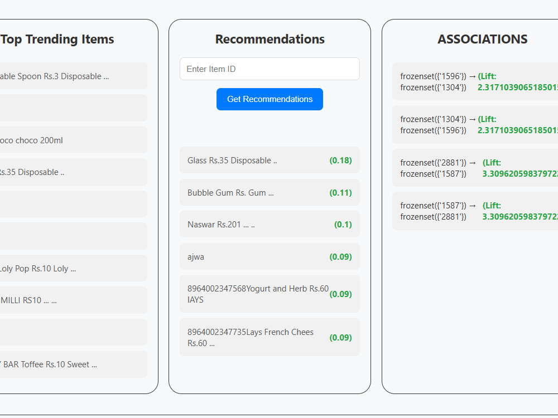The width and height of the screenshot is (558, 418).
Task: Open the association 2881 to 1587
Action: (x=475, y=168)
